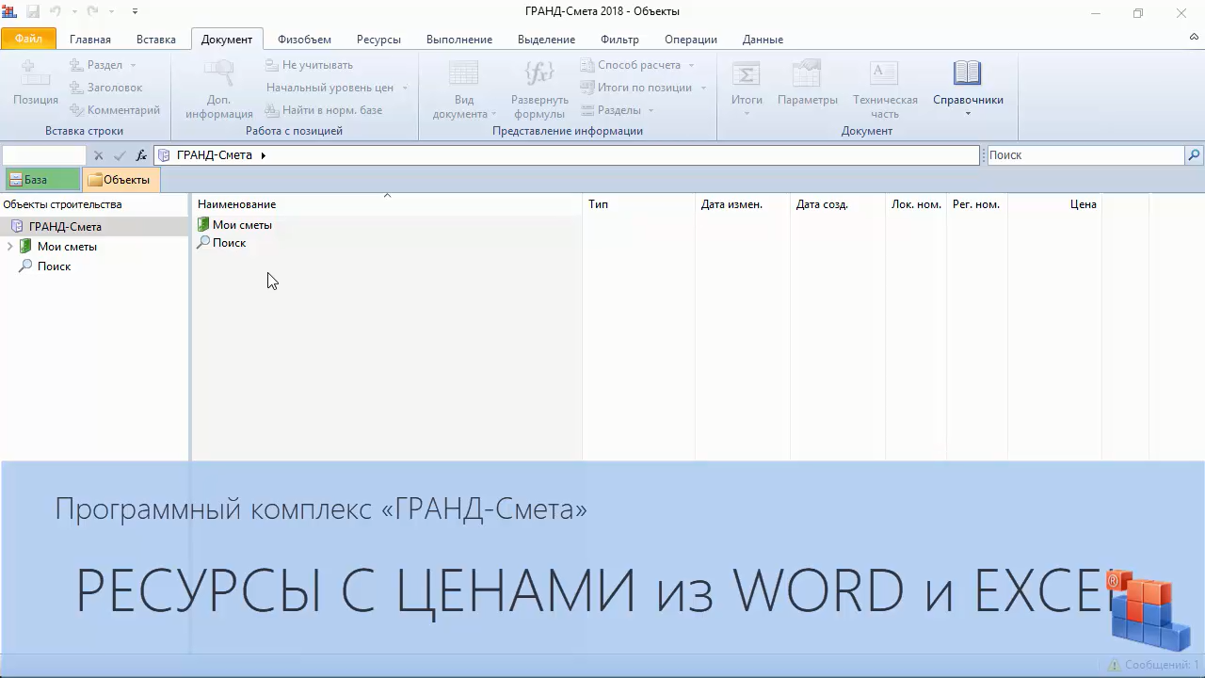Image resolution: width=1205 pixels, height=678 pixels.
Task: Click the save icon in quick access toolbar
Action: click(x=33, y=12)
